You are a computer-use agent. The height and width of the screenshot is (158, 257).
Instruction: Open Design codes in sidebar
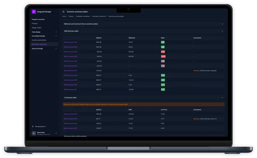[36, 28]
